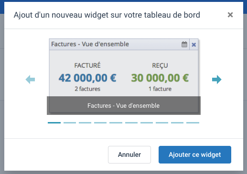Go to the sixth carousel indicator
This screenshot has width=247, height=174.
tap(131, 123)
